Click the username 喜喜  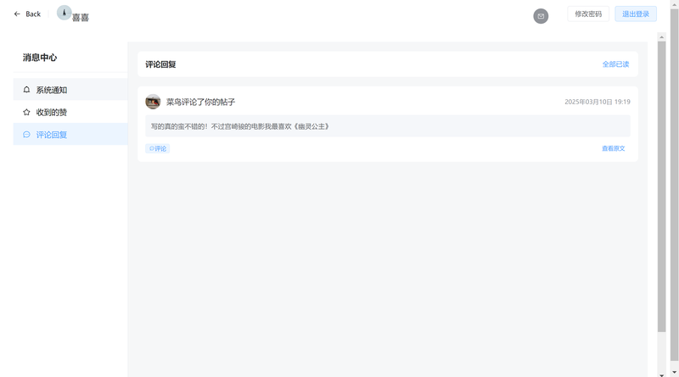coord(81,17)
